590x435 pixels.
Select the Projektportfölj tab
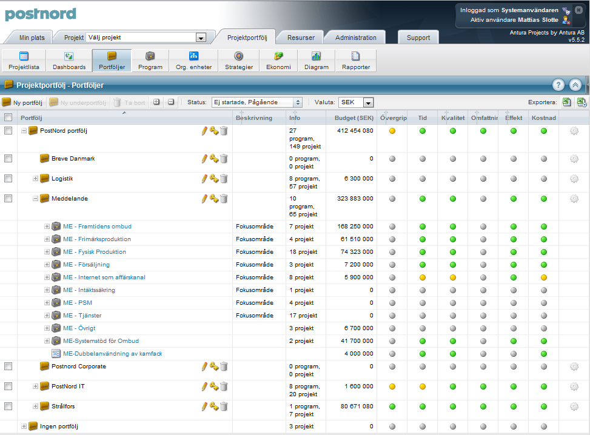(x=247, y=38)
